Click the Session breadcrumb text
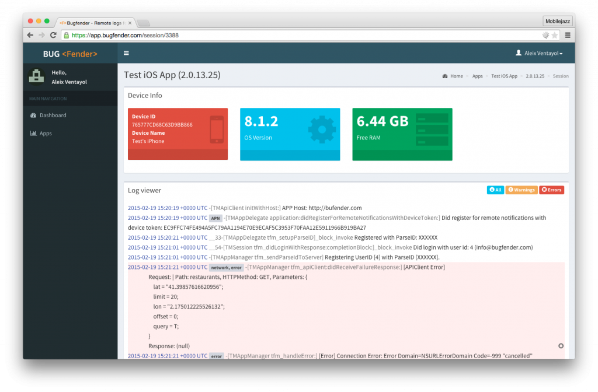Screen dimensions: 598x392 [x=561, y=76]
